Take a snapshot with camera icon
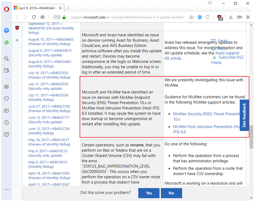 point(191,17)
